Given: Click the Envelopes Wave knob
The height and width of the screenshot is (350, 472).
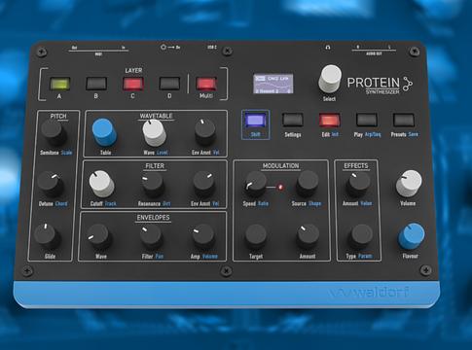Looking at the screenshot, I should (98, 236).
